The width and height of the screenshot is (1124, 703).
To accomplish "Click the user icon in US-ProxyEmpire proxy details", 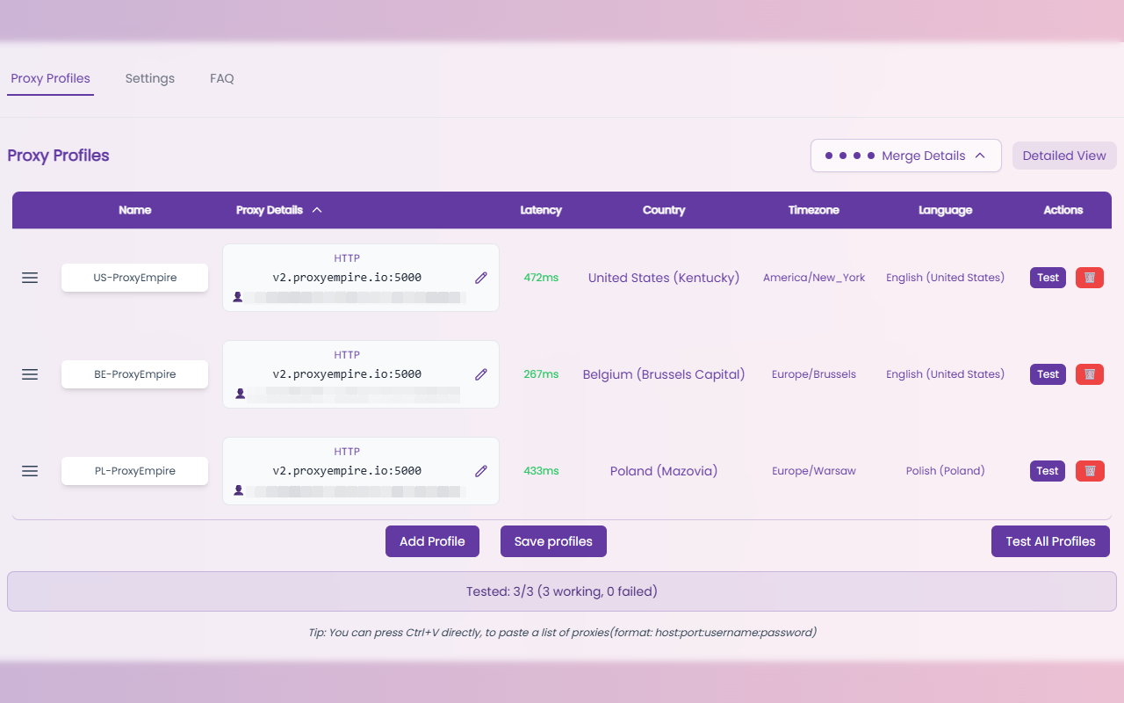I will 238,297.
